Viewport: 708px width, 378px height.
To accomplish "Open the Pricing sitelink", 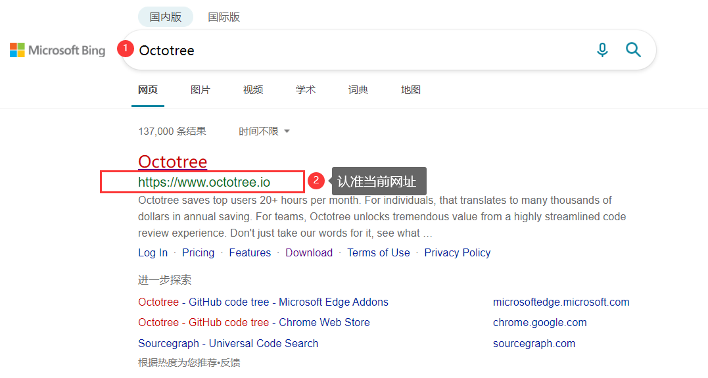I will point(199,253).
